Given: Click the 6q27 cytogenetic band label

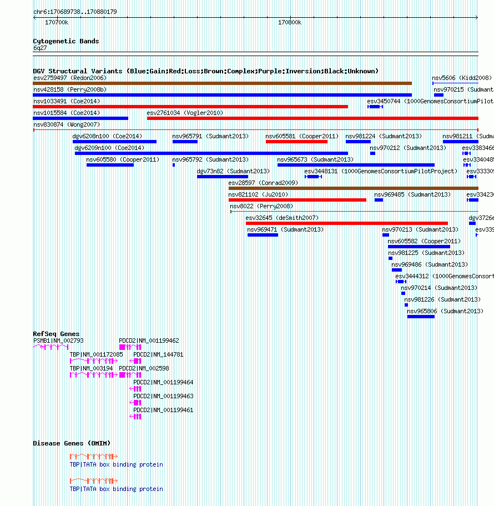Looking at the screenshot, I should 40,48.
